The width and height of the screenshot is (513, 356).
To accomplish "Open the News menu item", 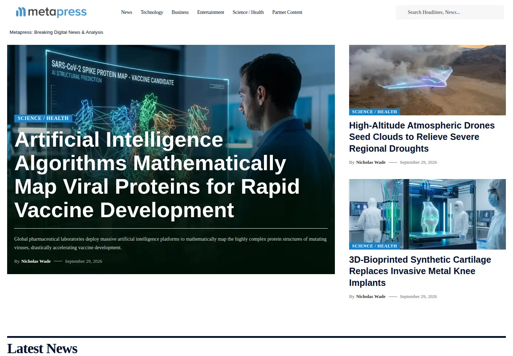I will coord(126,12).
